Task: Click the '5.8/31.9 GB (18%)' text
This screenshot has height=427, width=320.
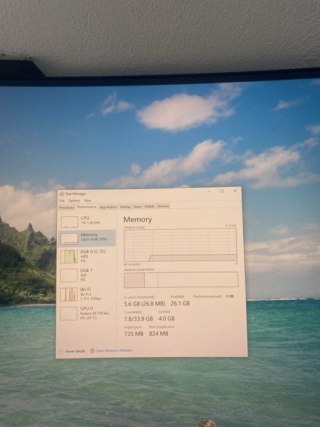Action: pos(94,239)
